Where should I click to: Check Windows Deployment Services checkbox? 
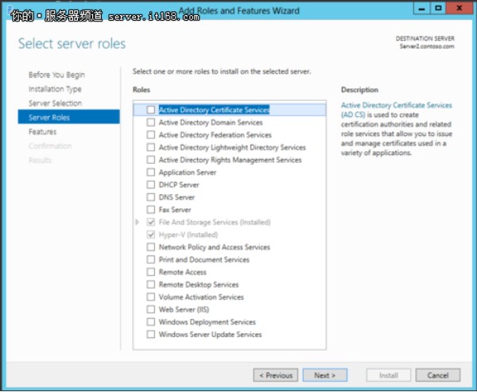(x=150, y=322)
